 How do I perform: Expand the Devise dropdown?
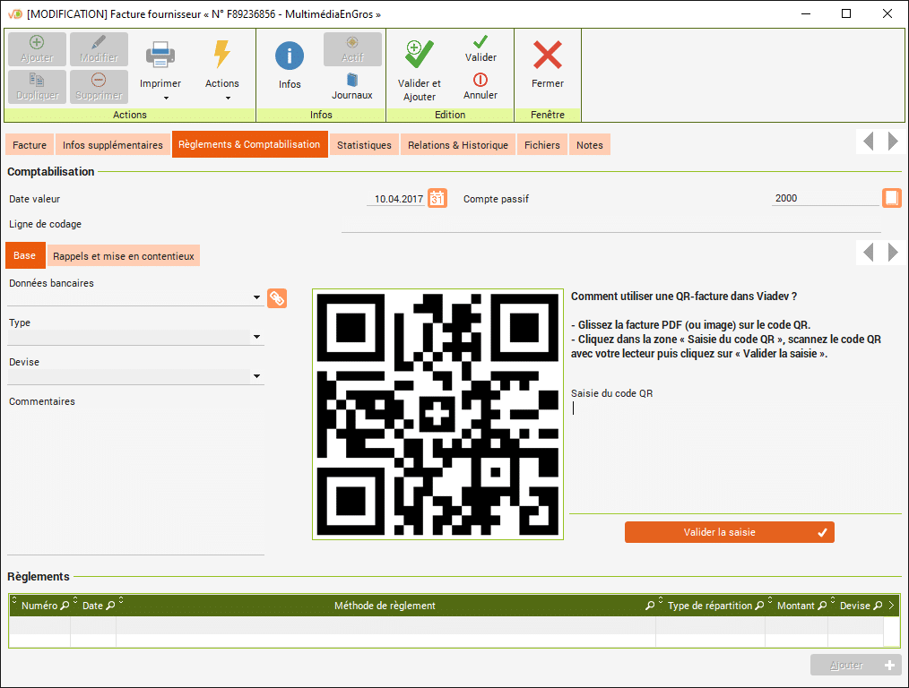[257, 376]
